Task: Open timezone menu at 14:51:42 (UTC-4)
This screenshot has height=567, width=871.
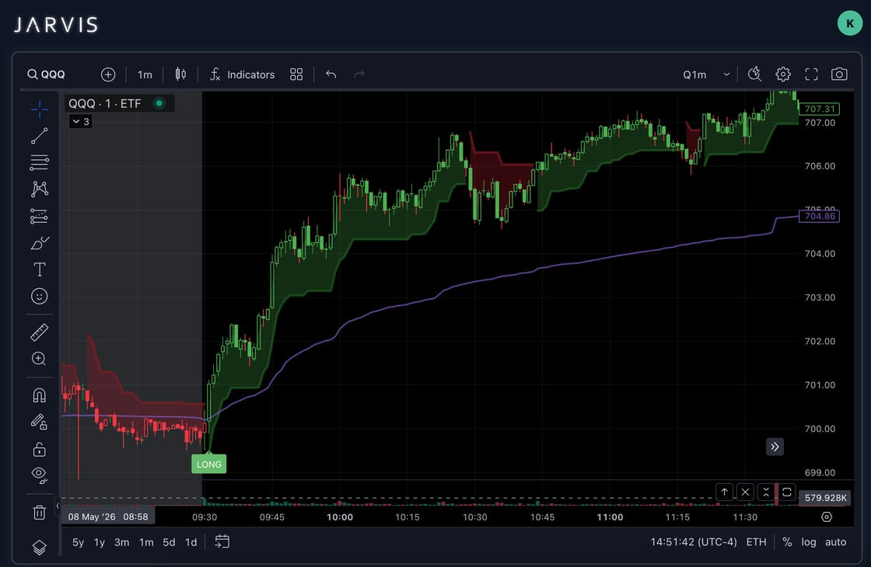Action: pyautogui.click(x=694, y=542)
